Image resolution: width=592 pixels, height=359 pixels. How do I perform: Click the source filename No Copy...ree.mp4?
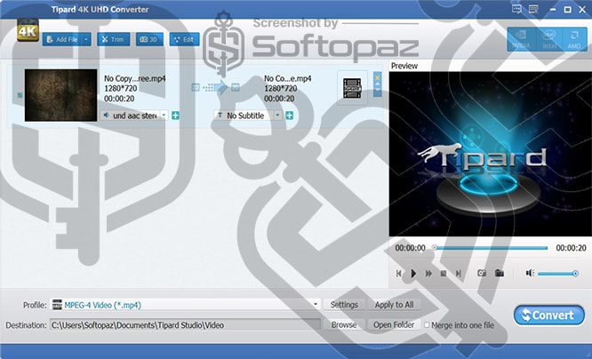135,78
